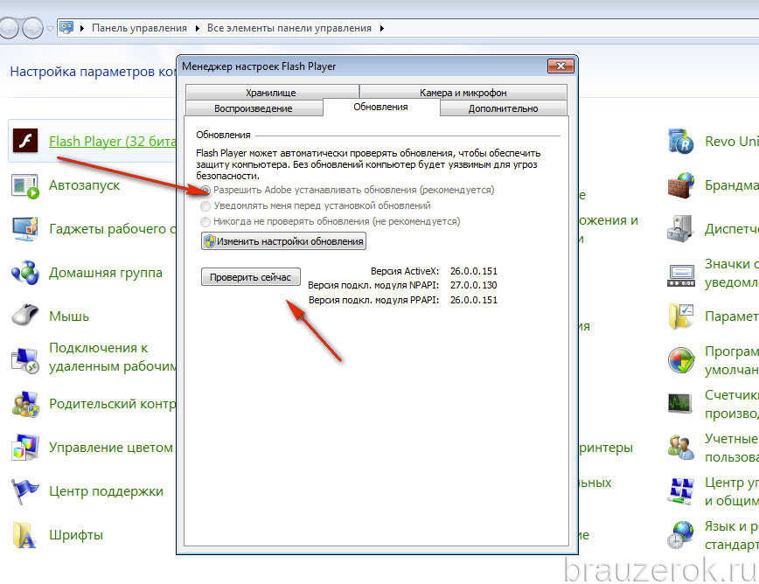Viewport: 759px width, 584px height.
Task: Open the default programs icon
Action: click(681, 360)
